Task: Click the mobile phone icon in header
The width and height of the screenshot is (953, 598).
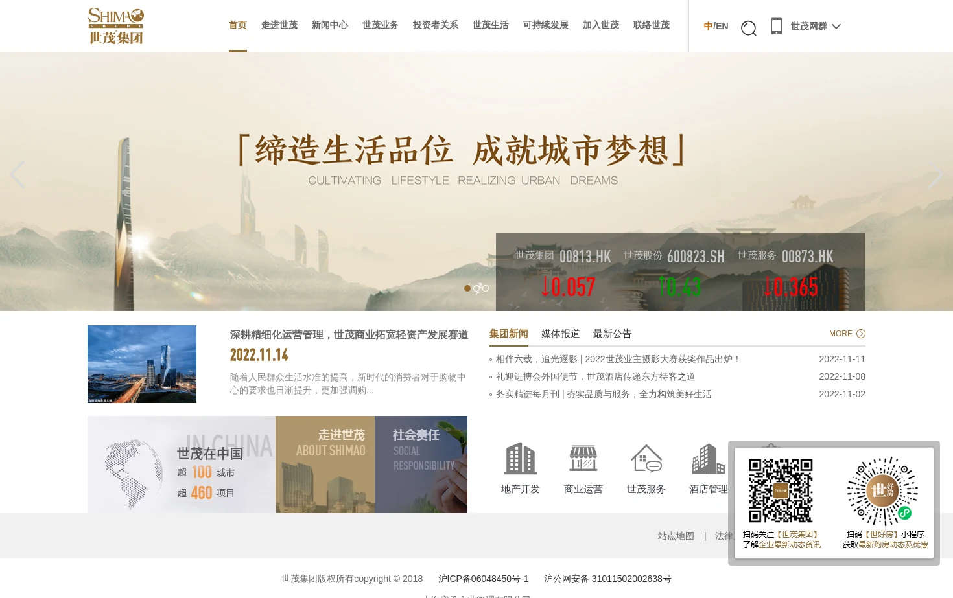Action: click(776, 26)
